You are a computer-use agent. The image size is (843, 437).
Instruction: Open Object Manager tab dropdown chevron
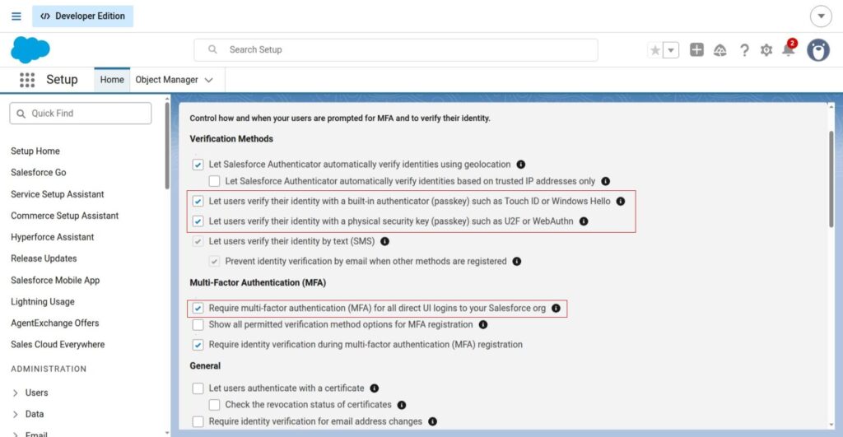pyautogui.click(x=209, y=80)
